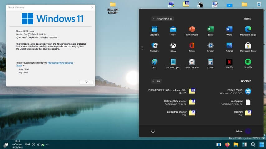Open the Xbox app
The image size is (266, 149).
point(173,47)
